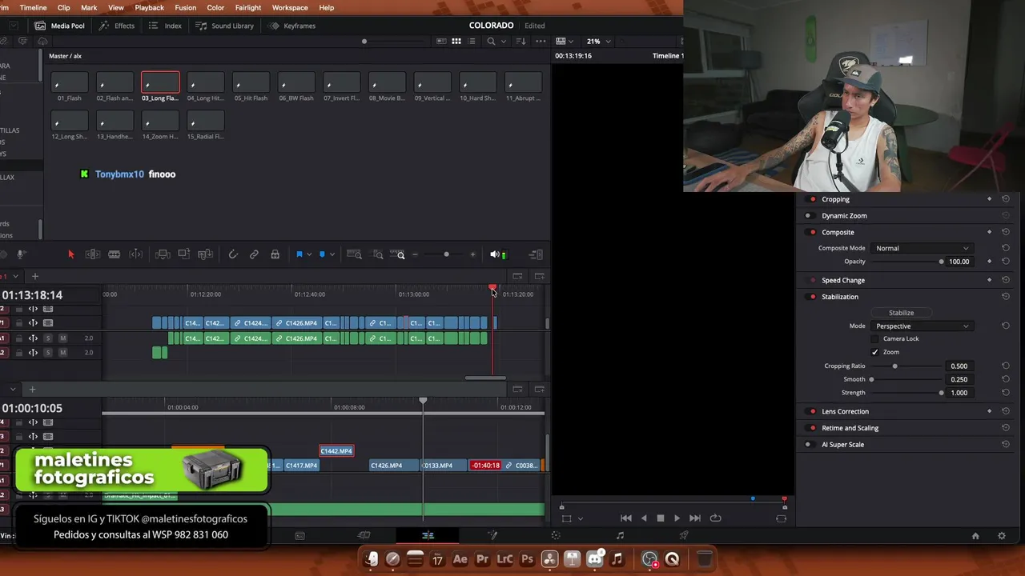Open marker color dropdown arrow

(x=332, y=254)
